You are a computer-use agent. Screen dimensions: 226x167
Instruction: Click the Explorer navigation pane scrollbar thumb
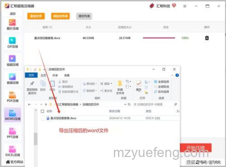click(x=36, y=139)
